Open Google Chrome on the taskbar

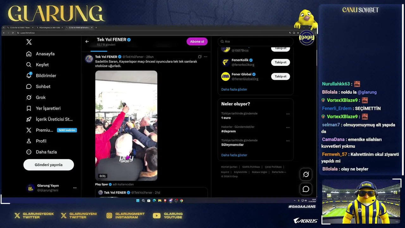pyautogui.click(x=181, y=200)
